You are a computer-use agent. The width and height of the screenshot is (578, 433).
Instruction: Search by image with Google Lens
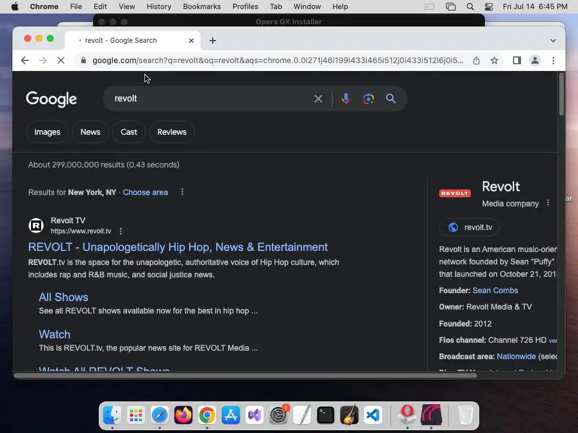pyautogui.click(x=368, y=99)
